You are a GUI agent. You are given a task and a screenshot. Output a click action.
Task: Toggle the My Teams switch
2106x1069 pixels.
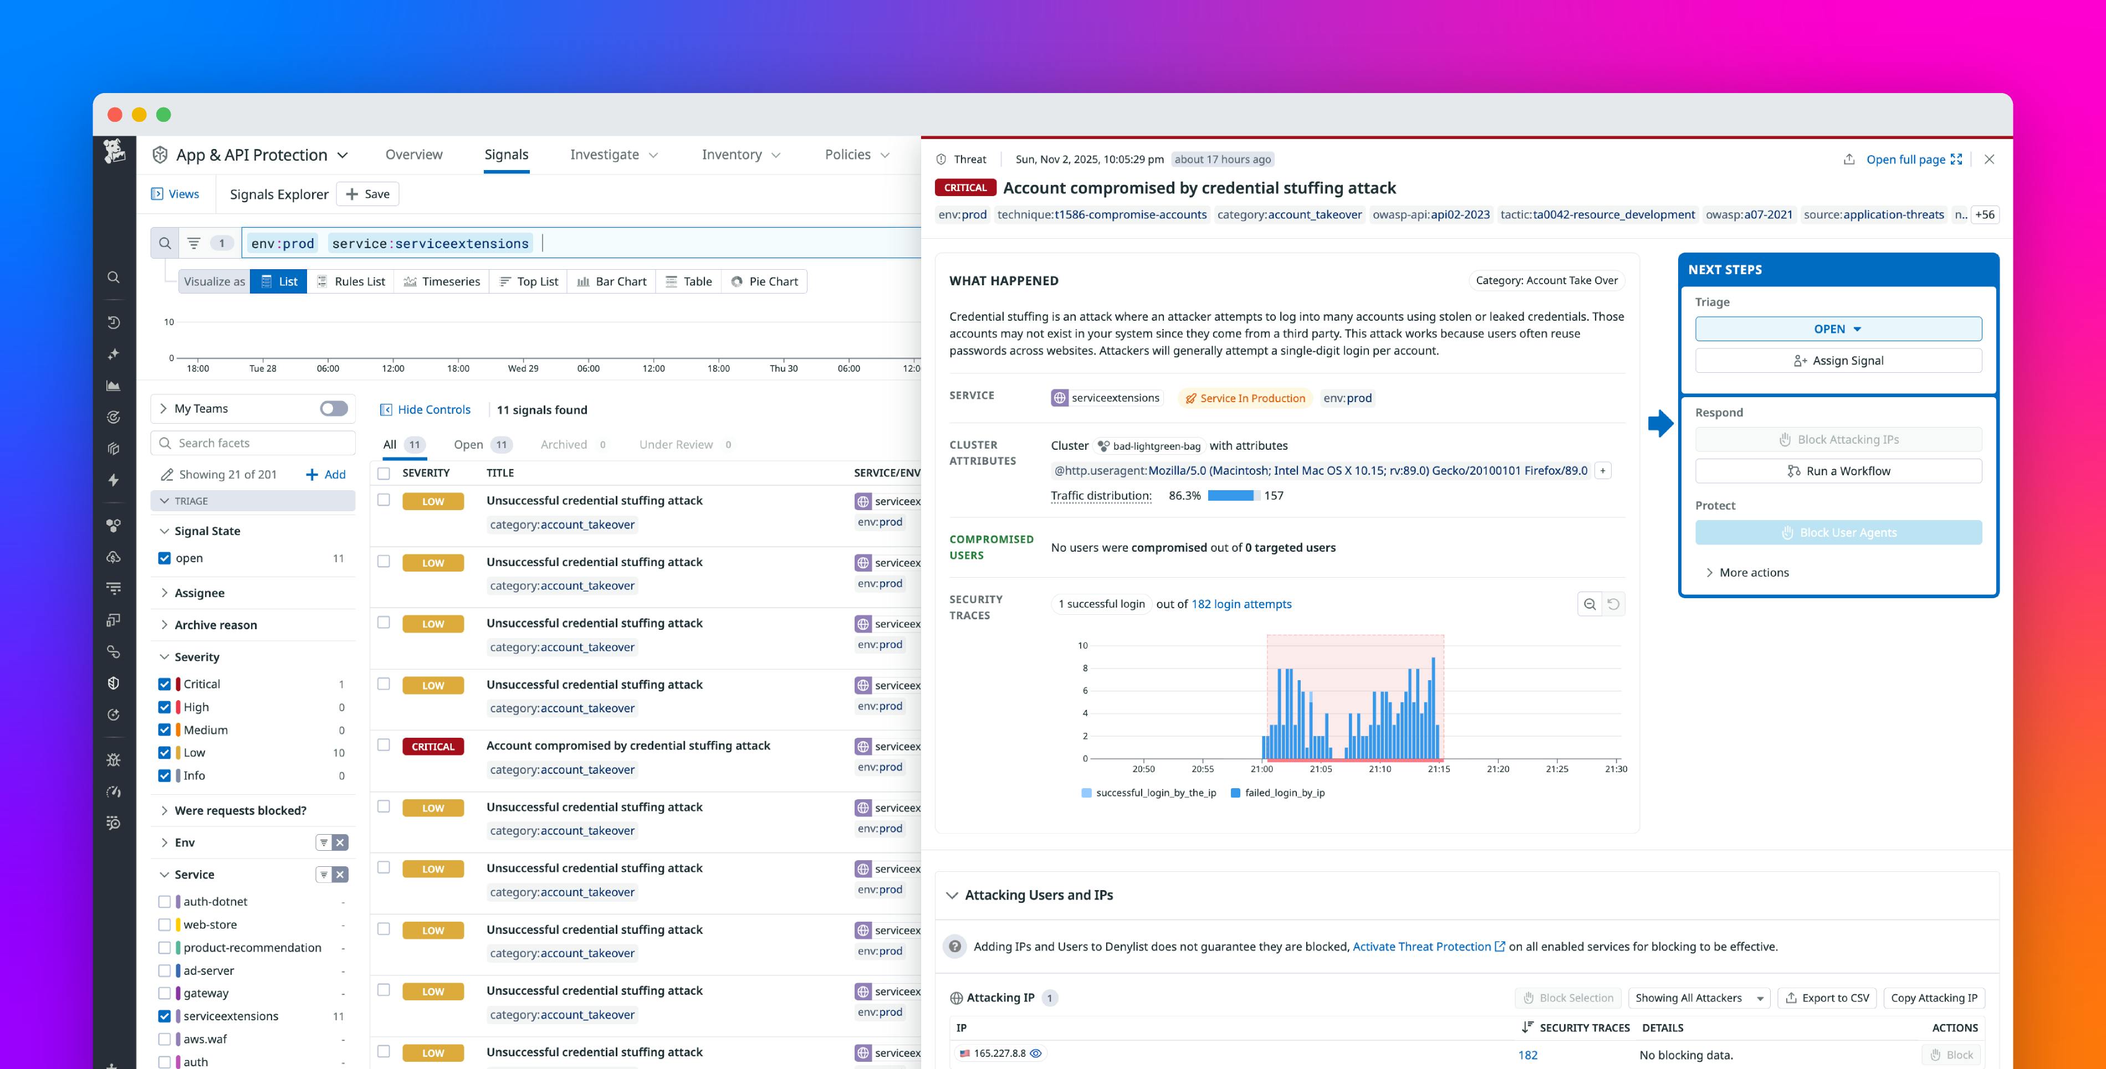pos(335,408)
